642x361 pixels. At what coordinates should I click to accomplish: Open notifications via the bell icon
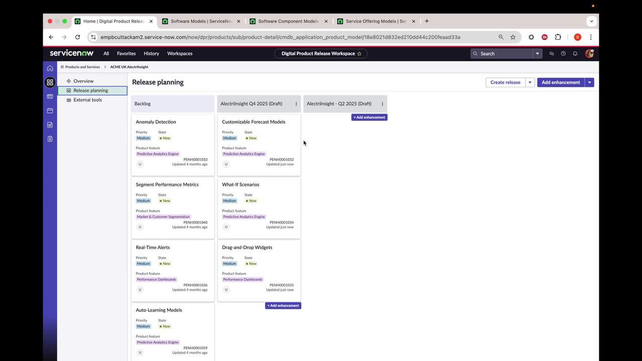coord(575,53)
